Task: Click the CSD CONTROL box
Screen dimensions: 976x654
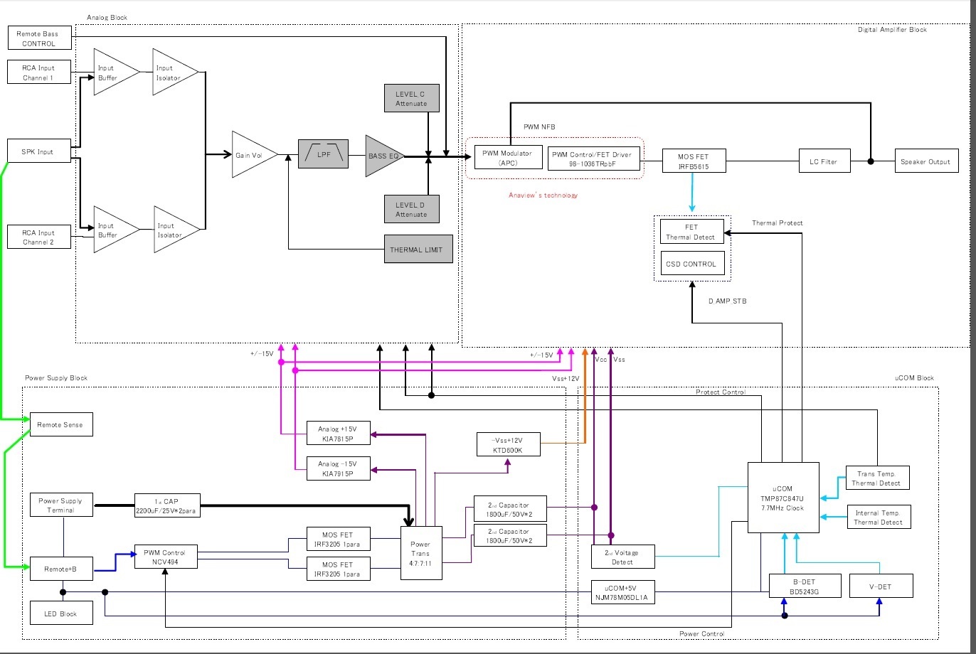Action: [692, 264]
